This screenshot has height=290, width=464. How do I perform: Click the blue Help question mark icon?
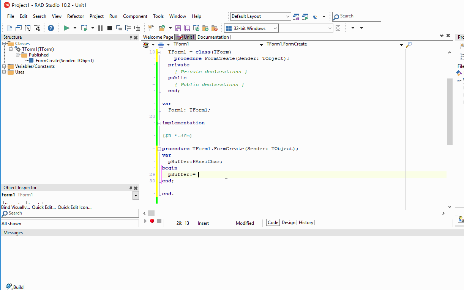pyautogui.click(x=51, y=28)
